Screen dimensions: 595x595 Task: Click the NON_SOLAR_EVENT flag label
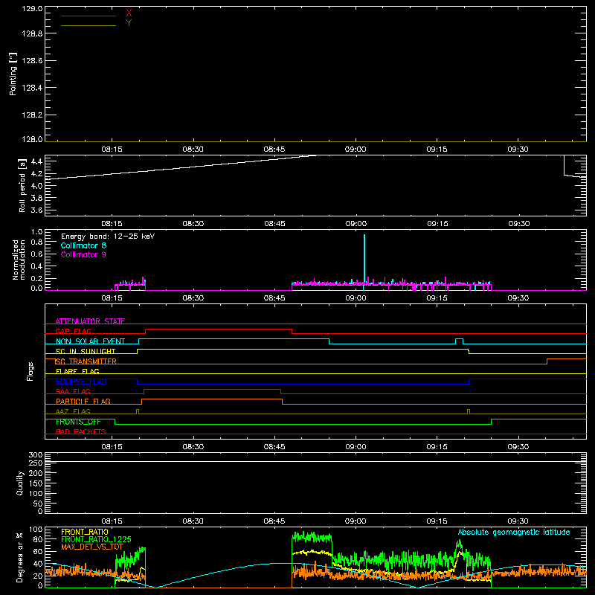pyautogui.click(x=90, y=341)
